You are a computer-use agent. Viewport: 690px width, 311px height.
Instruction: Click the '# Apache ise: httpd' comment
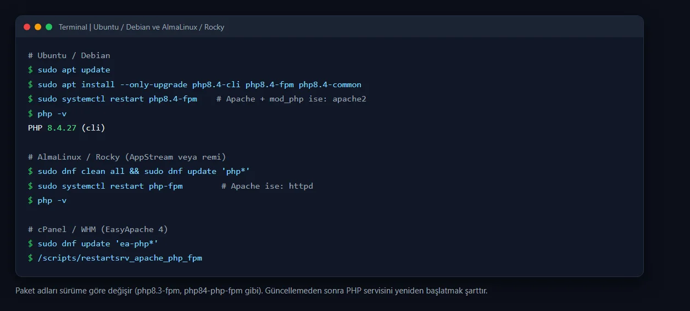267,186
